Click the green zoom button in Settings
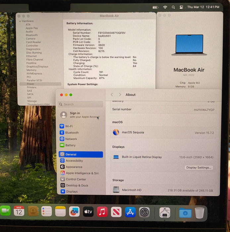230x232 pixels. 71,95
